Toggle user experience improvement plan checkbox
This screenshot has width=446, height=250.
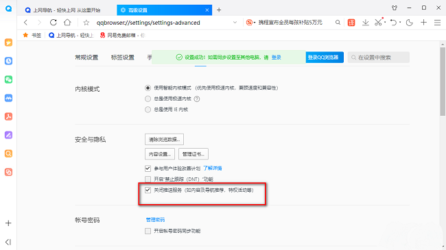tap(148, 168)
